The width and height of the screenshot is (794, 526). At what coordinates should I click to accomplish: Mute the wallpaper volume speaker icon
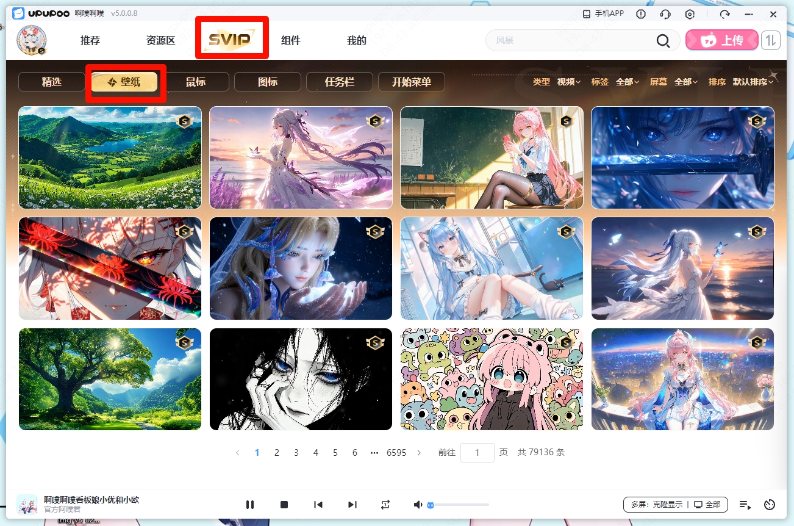[x=418, y=505]
